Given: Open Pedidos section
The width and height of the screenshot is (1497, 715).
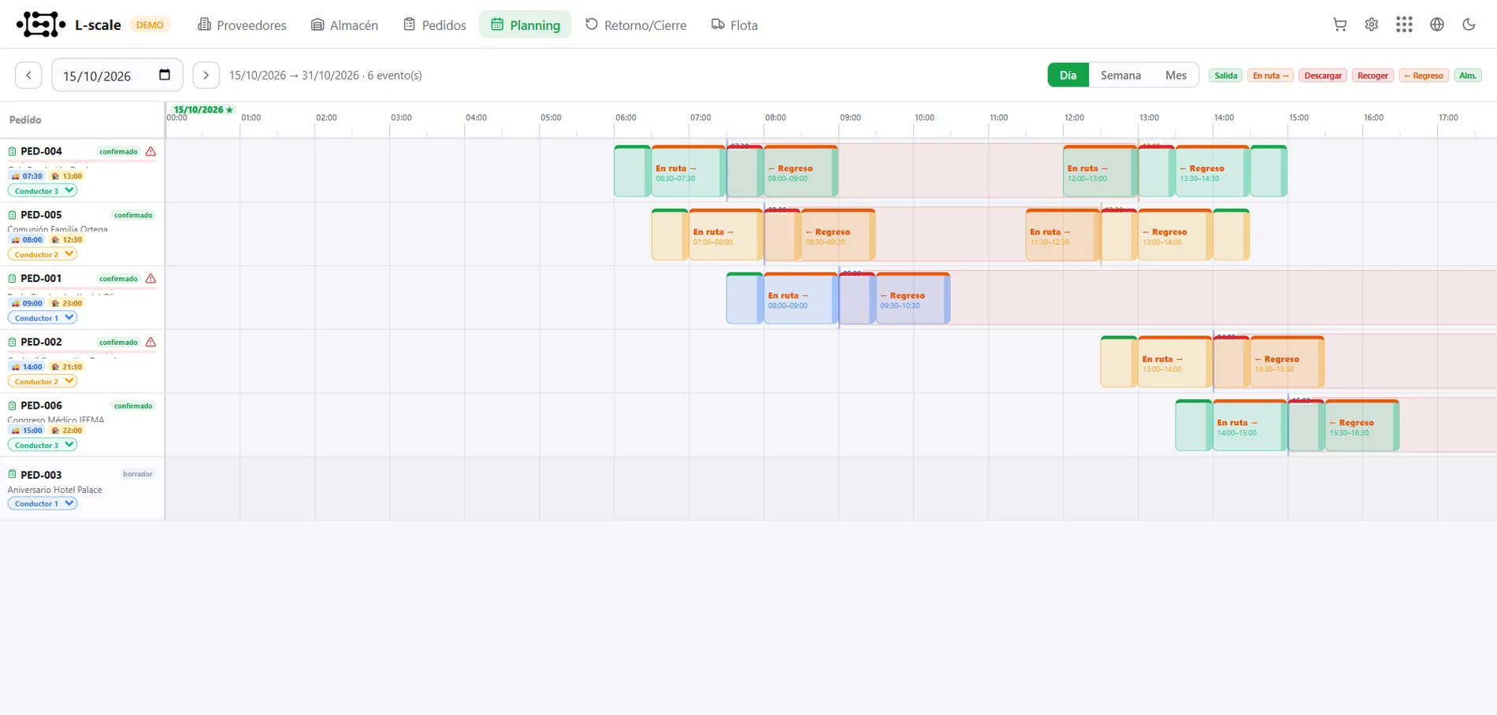Looking at the screenshot, I should click(x=435, y=25).
